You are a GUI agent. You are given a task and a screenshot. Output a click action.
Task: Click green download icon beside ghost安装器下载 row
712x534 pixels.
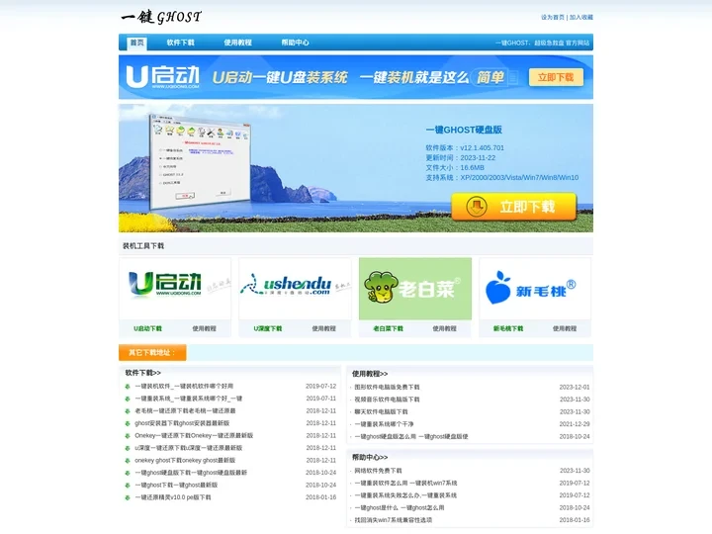click(x=128, y=423)
